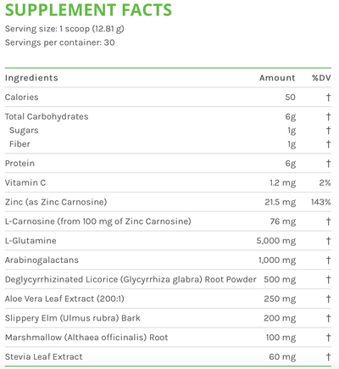Select the Serving size text line

point(64,29)
